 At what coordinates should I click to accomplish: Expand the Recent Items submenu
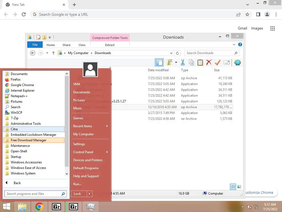(107, 126)
